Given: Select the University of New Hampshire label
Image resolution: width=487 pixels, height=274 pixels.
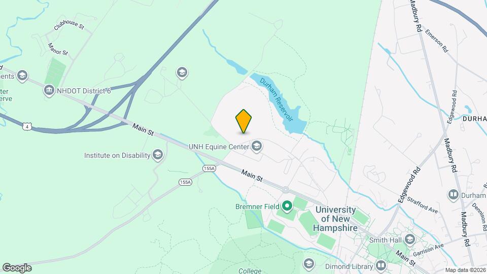Looking at the screenshot, I should 335,219.
